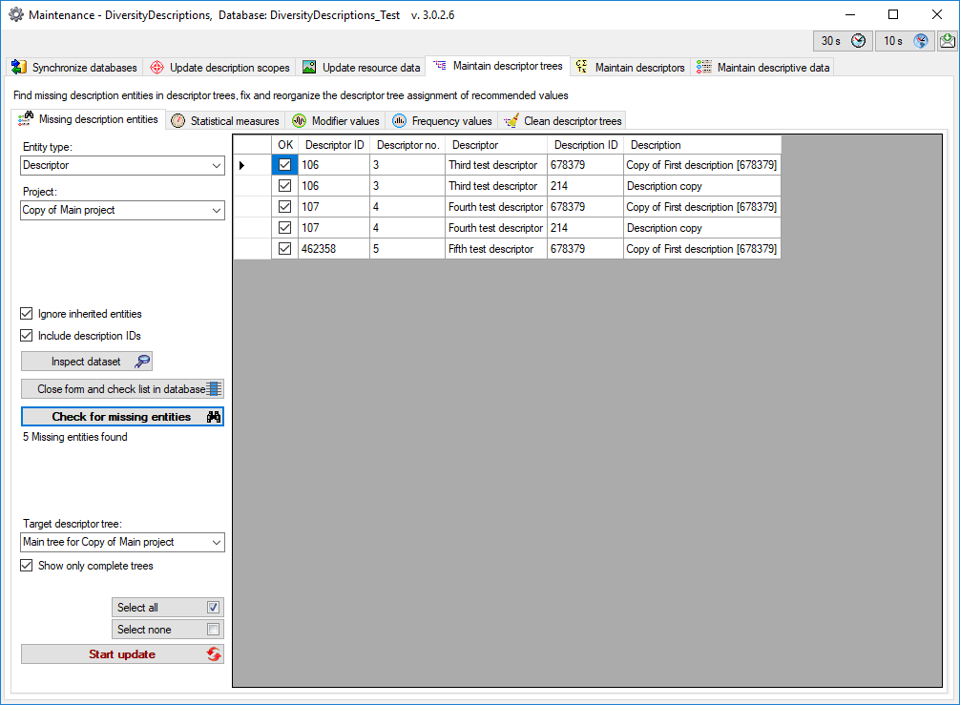The width and height of the screenshot is (960, 705).
Task: Open the Target descriptor tree dropdown
Action: point(217,542)
